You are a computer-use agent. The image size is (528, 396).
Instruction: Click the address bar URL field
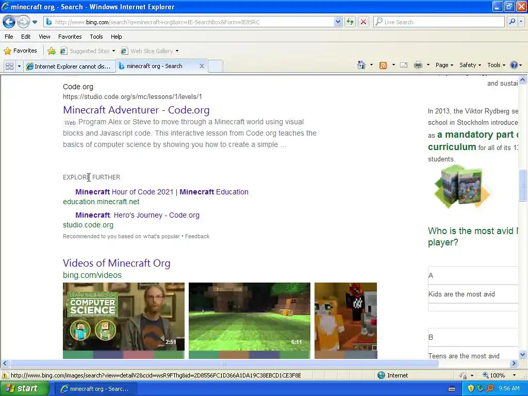(190, 22)
